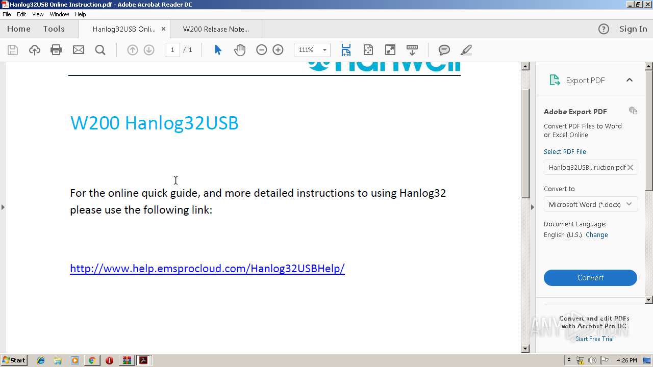
Task: Open the highlight pen tool
Action: tap(466, 50)
